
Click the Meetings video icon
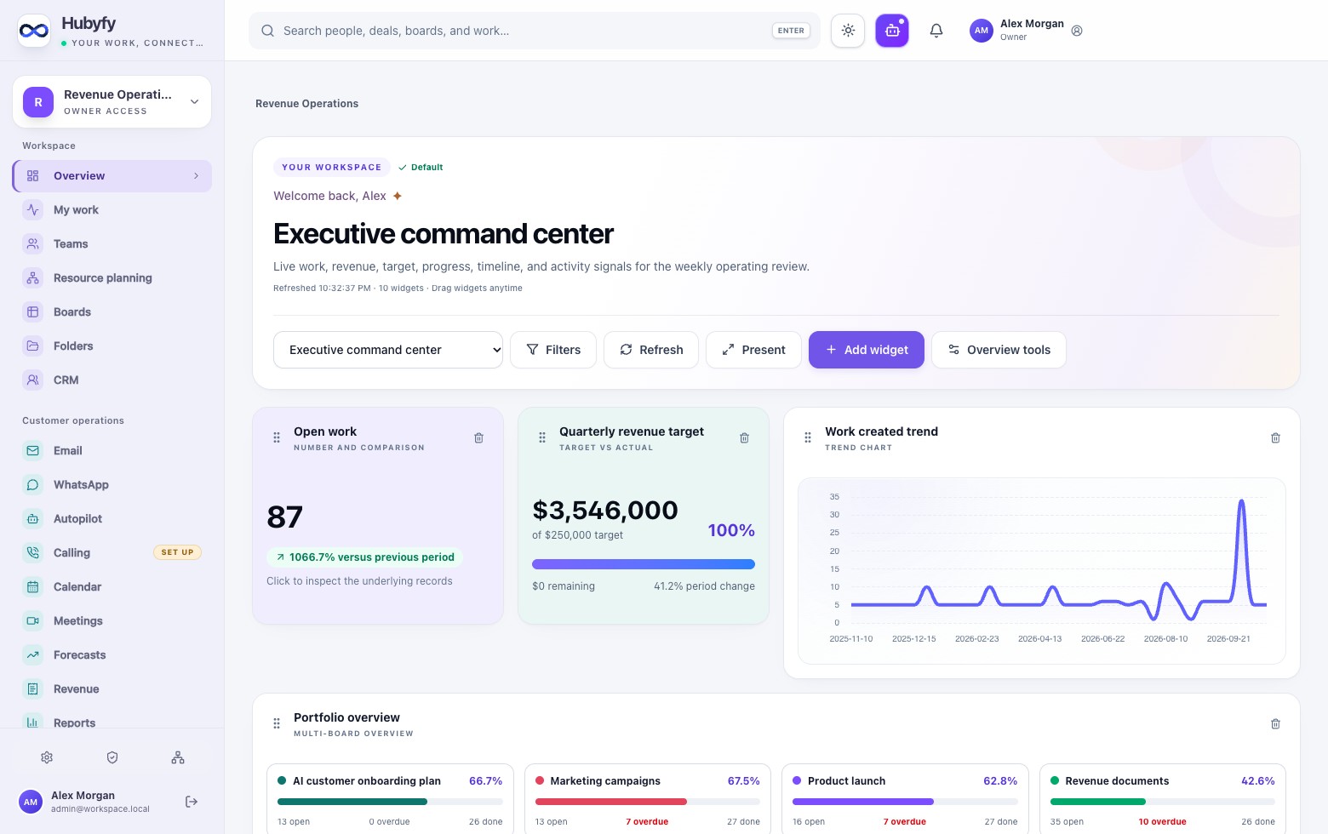32,621
